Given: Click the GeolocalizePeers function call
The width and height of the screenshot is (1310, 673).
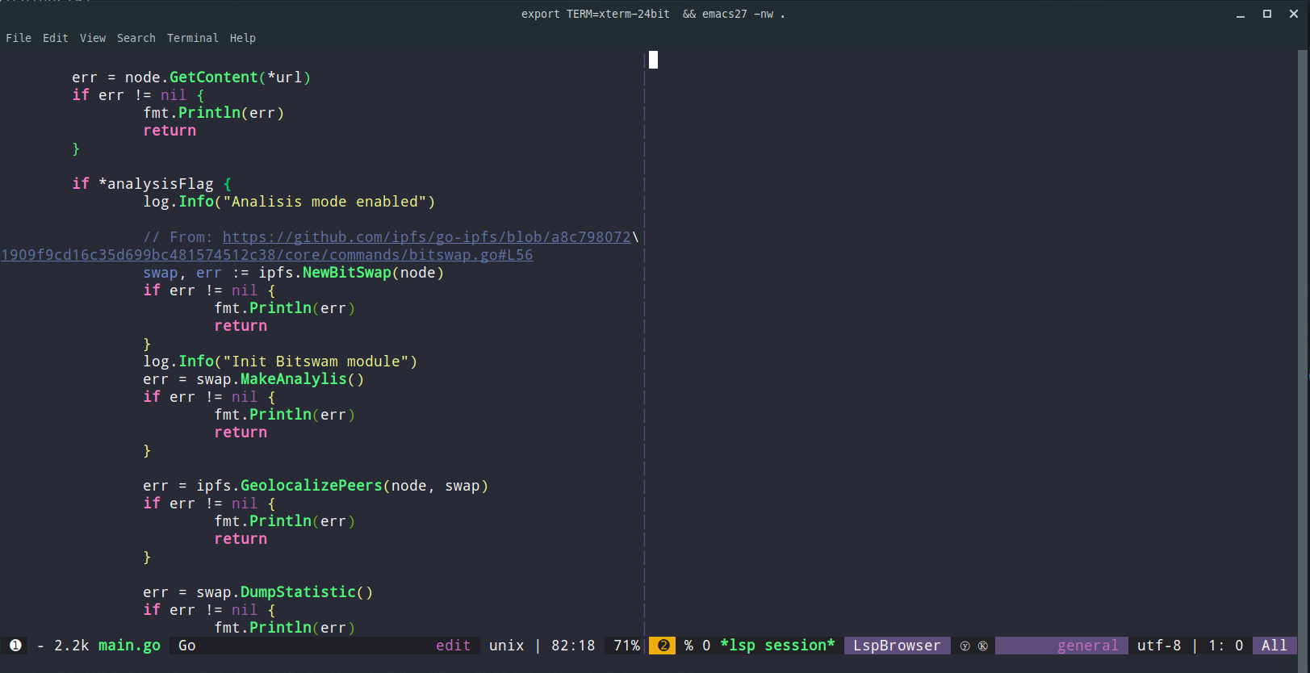Looking at the screenshot, I should [x=312, y=486].
